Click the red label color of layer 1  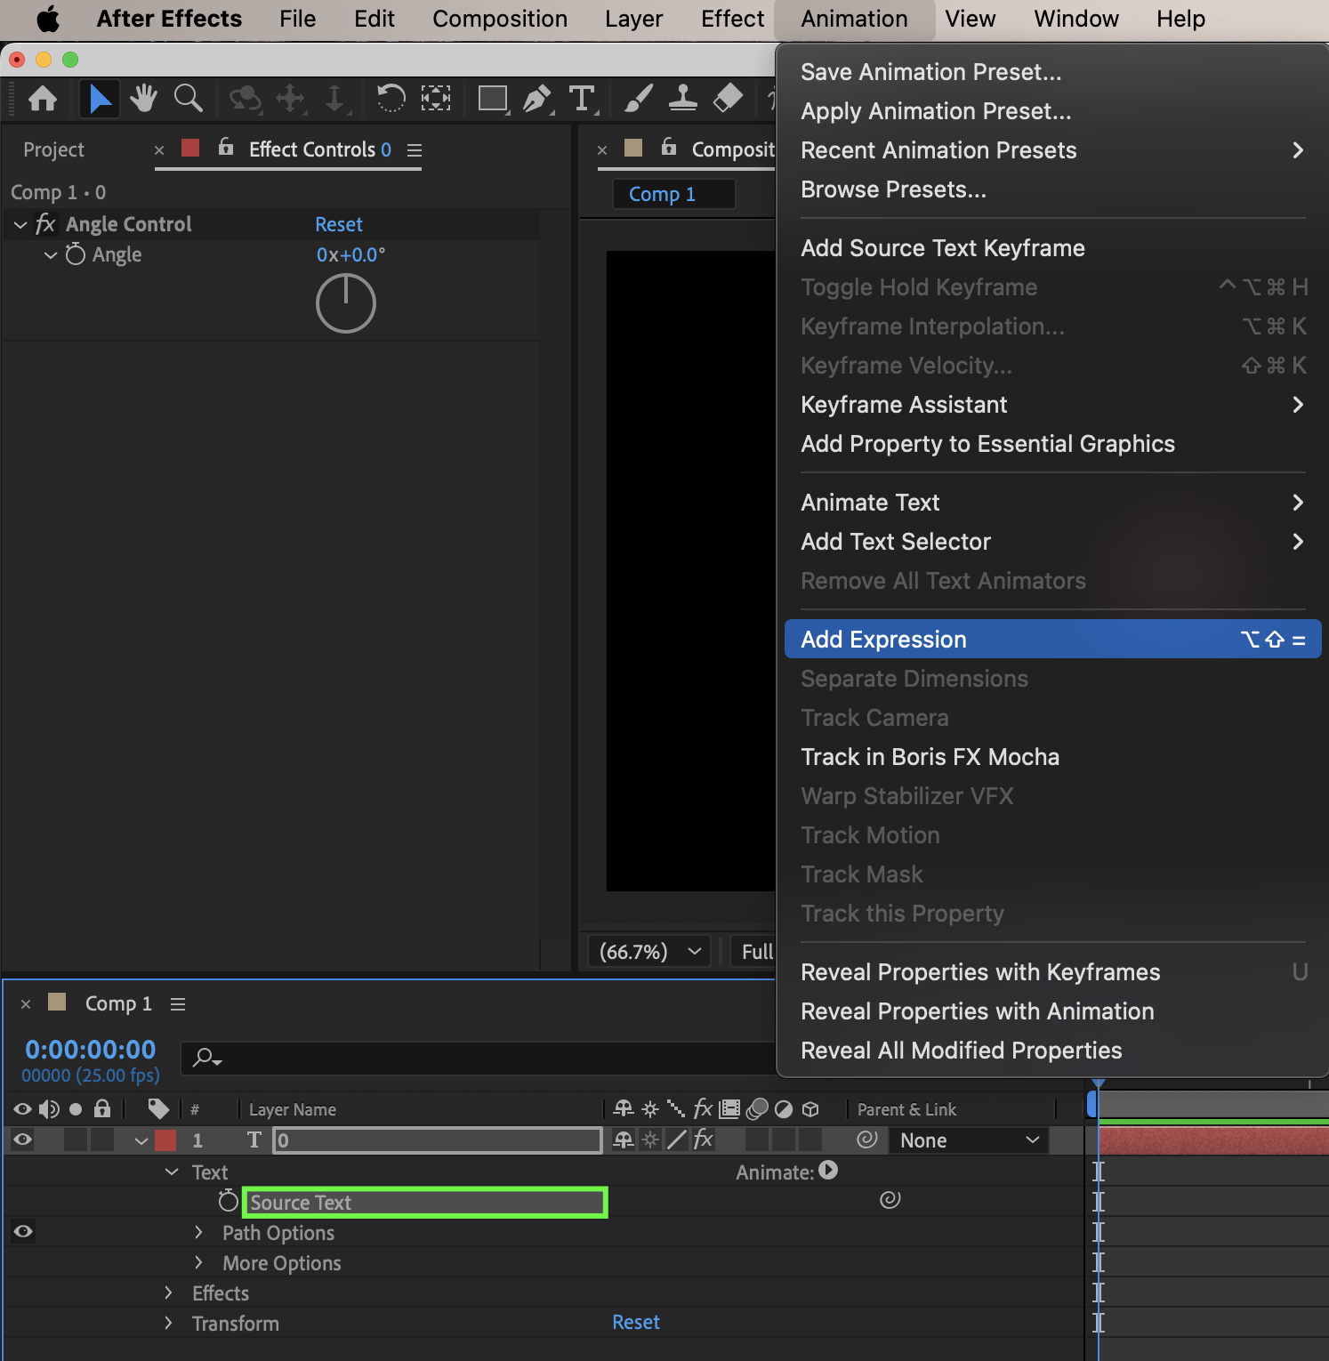165,1140
